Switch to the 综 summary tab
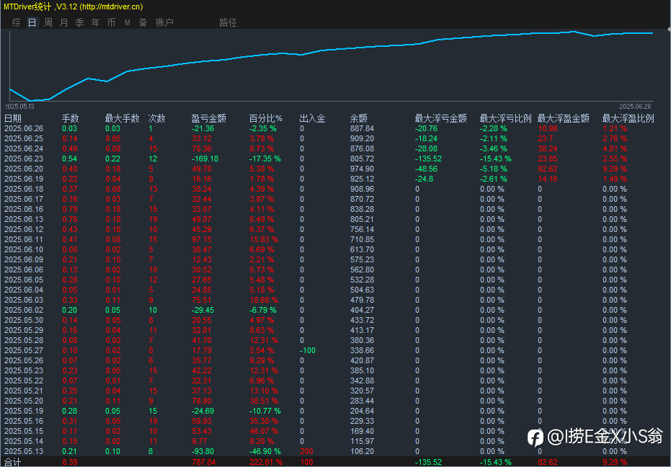This screenshot has height=467, width=671. pos(17,22)
